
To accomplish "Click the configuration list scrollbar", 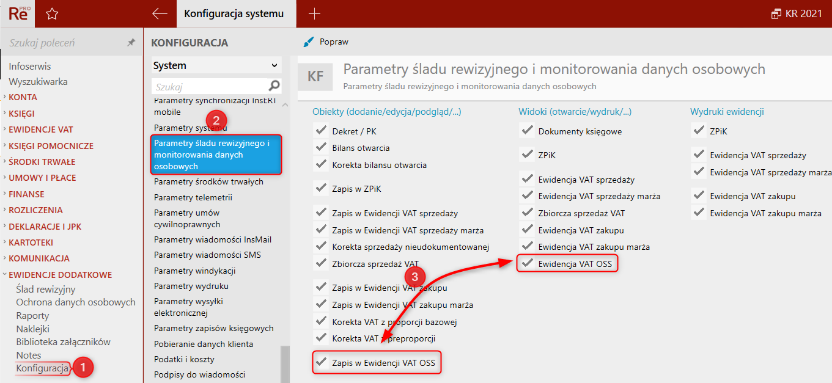I will point(285,363).
